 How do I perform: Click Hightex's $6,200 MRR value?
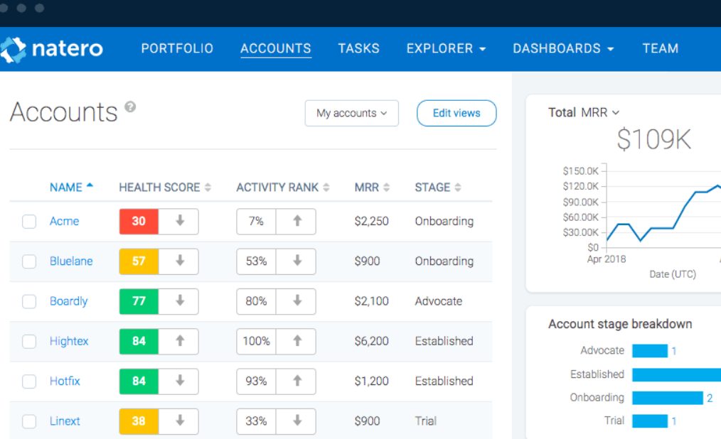(x=372, y=341)
